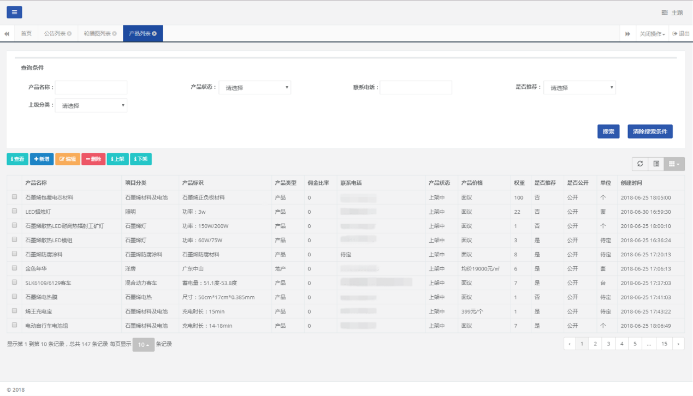Click the refresh table icon
The width and height of the screenshot is (693, 396).
(640, 164)
